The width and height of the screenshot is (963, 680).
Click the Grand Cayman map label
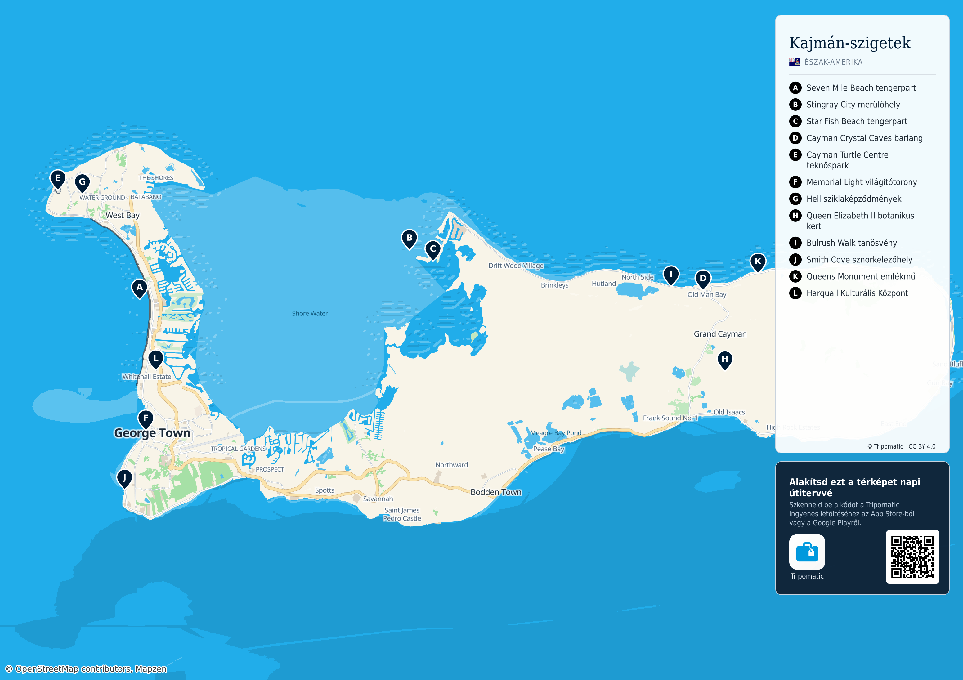[720, 334]
